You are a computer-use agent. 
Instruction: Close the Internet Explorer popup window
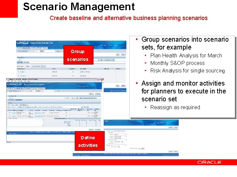pos(102,79)
